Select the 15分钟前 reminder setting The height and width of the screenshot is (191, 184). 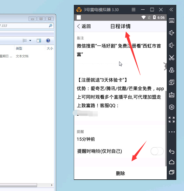86,139
